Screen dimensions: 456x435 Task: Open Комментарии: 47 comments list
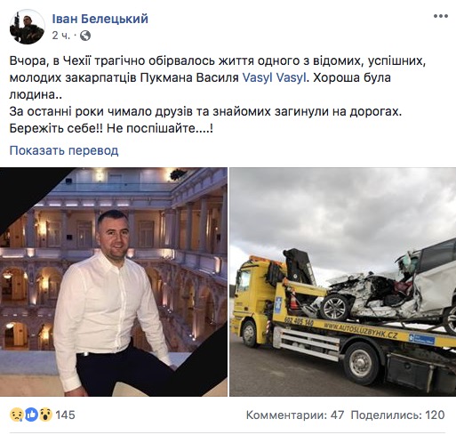295,415
